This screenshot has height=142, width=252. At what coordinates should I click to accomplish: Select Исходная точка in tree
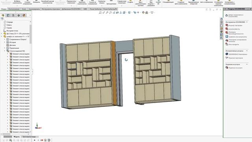tap(12, 31)
